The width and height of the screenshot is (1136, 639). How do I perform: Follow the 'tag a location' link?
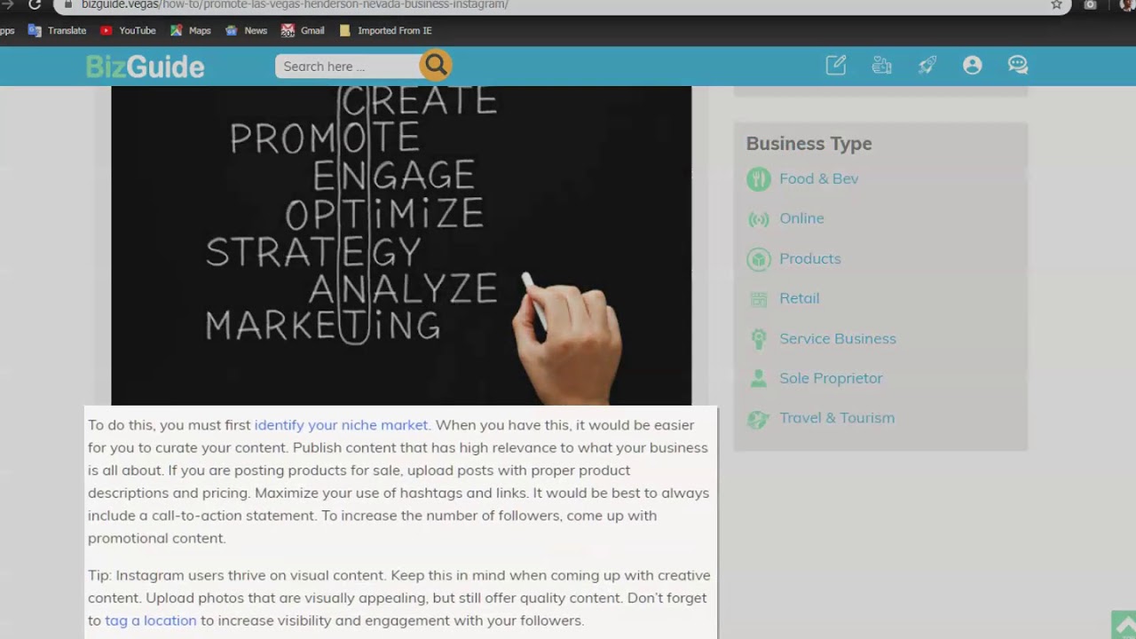(151, 620)
